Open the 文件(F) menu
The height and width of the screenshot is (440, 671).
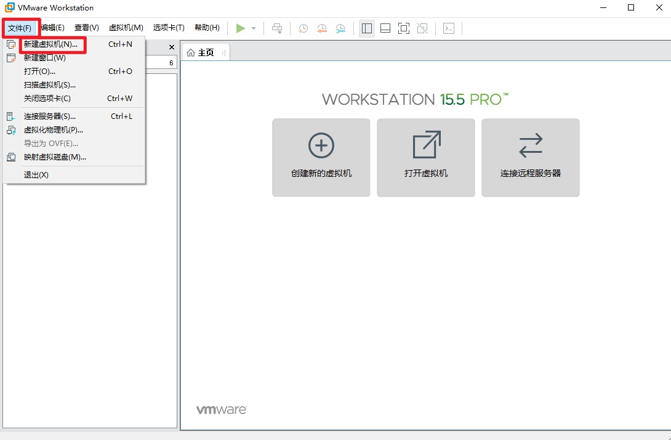click(x=20, y=28)
